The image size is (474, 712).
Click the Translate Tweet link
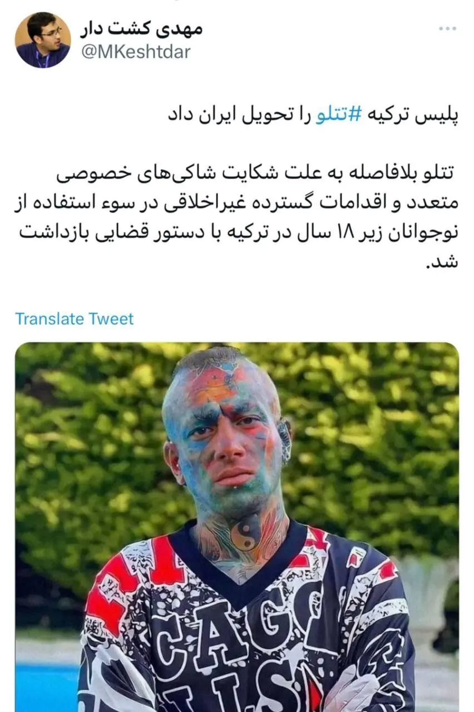point(74,319)
